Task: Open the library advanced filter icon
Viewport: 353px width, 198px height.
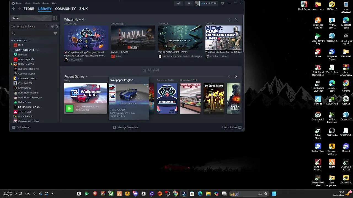Action: tap(55, 33)
